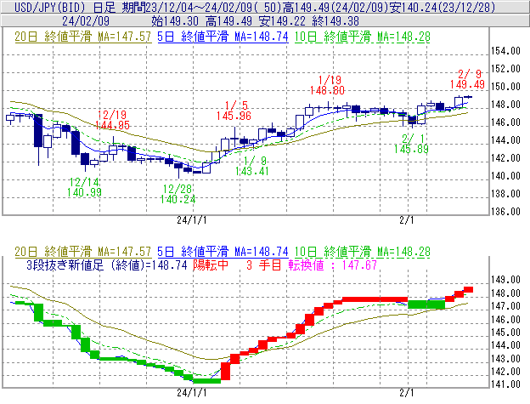The height and width of the screenshot is (404, 530).
Task: Click the 145.00 axis label on lower chart
Action: point(505,333)
